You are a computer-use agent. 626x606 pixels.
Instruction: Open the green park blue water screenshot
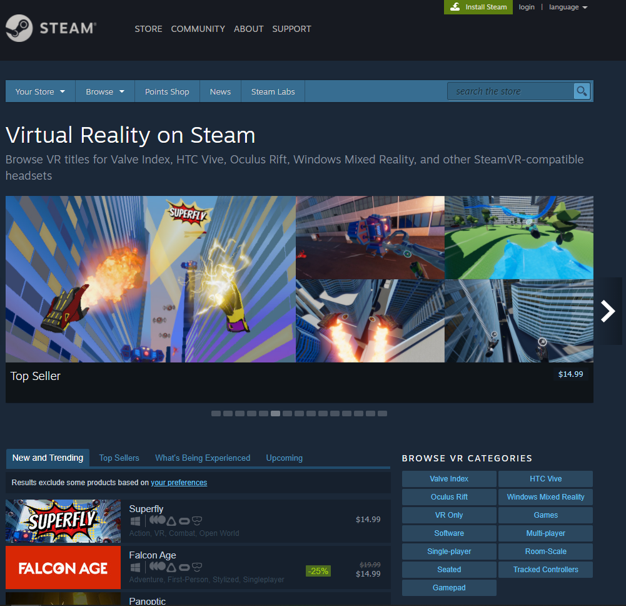pos(519,237)
